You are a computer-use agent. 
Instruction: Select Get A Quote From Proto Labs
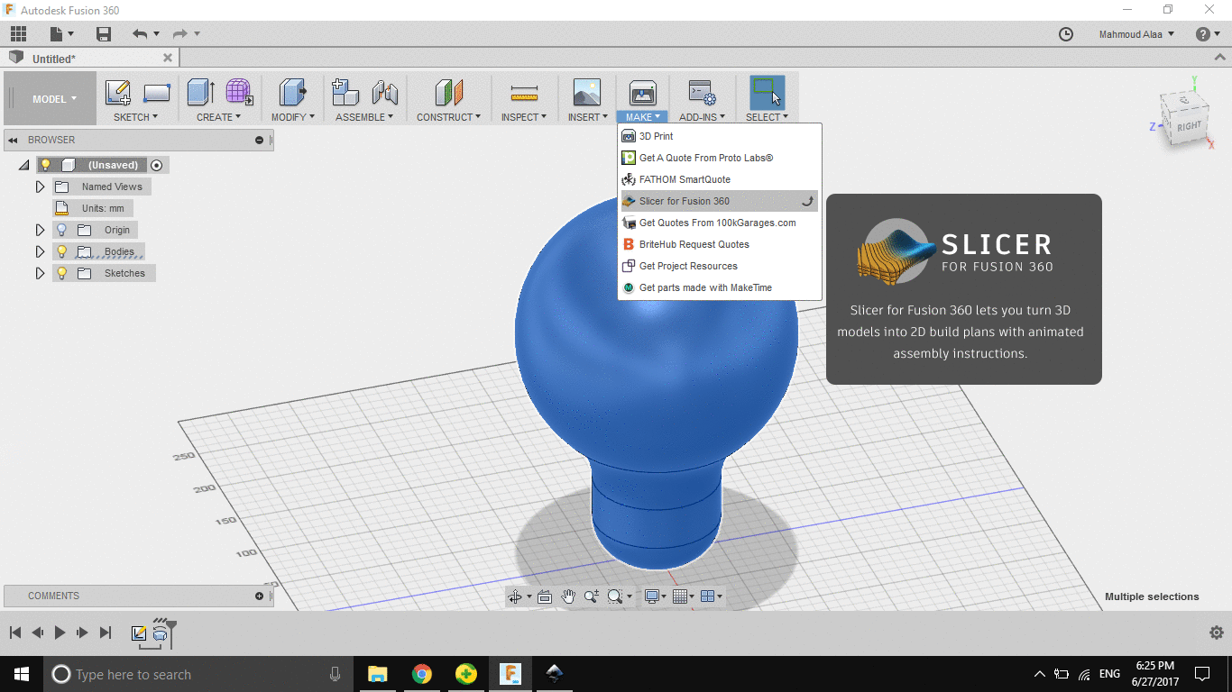pyautogui.click(x=719, y=158)
